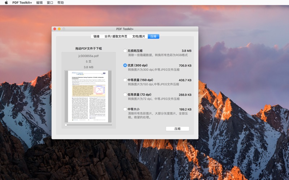
Task: Click the 转换图片为150 dpi description text
Action: coord(154,84)
